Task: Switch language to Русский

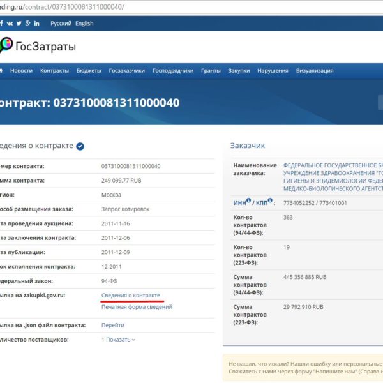Action: 61,24
